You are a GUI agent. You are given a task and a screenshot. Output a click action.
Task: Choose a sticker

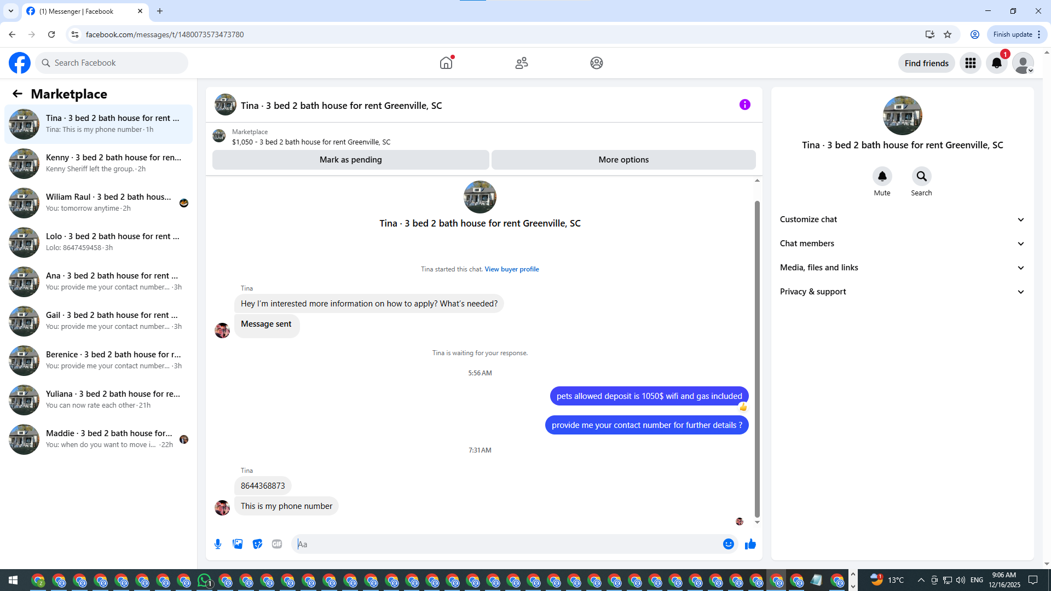pyautogui.click(x=257, y=544)
